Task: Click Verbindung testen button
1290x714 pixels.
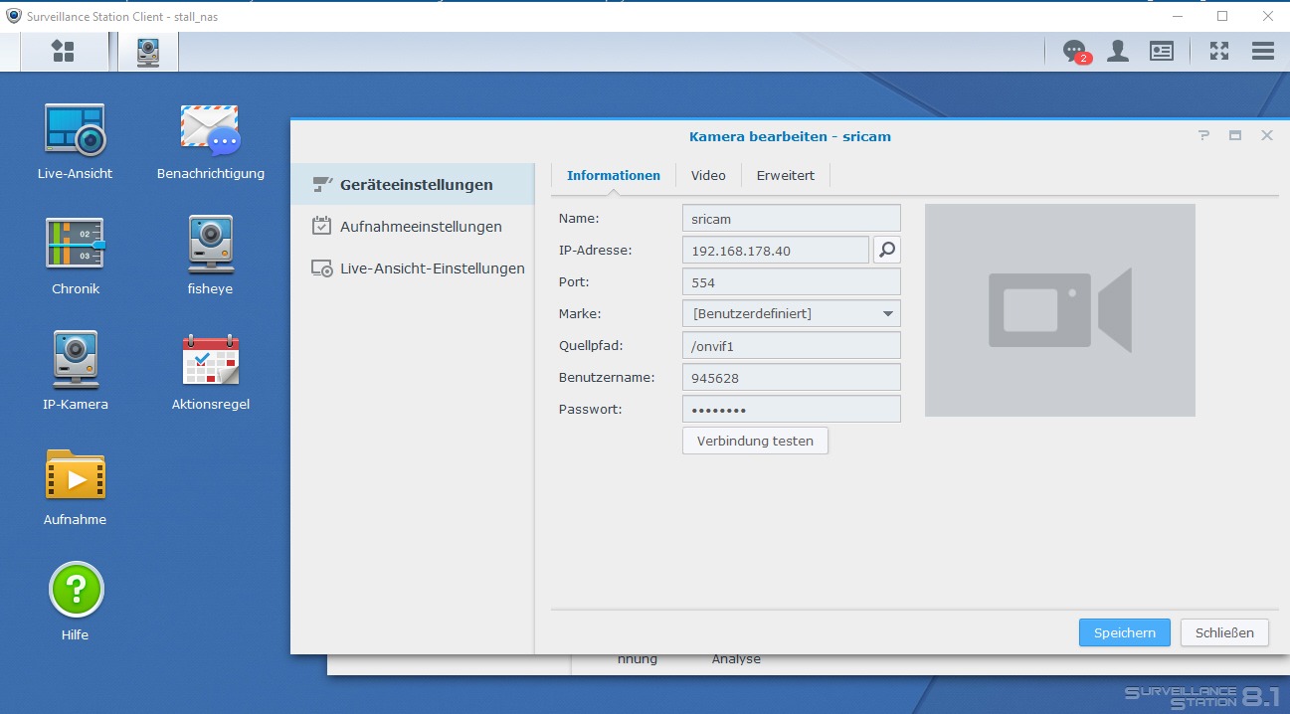Action: click(755, 441)
